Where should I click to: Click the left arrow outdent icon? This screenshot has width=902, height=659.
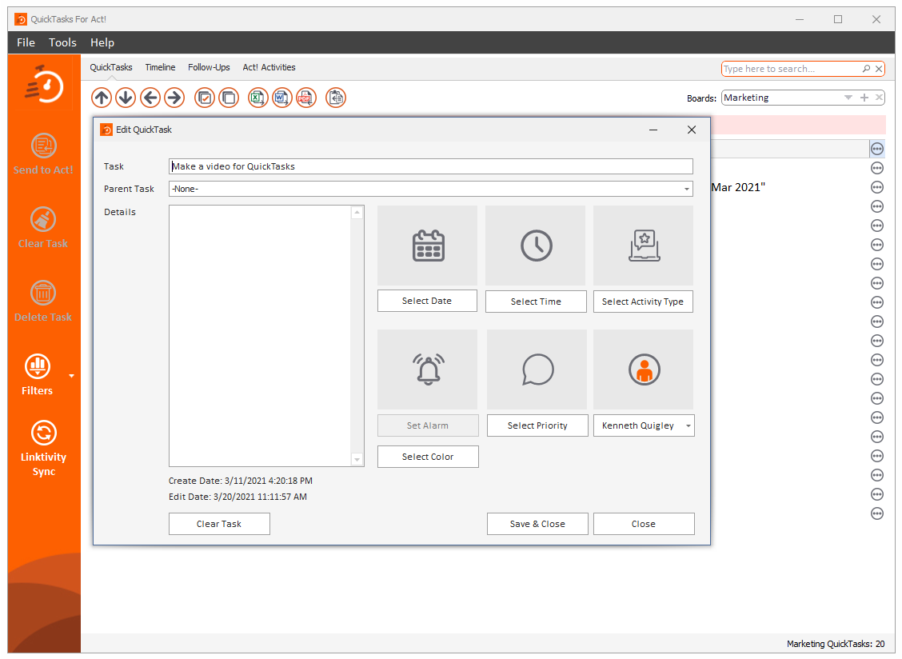click(150, 98)
